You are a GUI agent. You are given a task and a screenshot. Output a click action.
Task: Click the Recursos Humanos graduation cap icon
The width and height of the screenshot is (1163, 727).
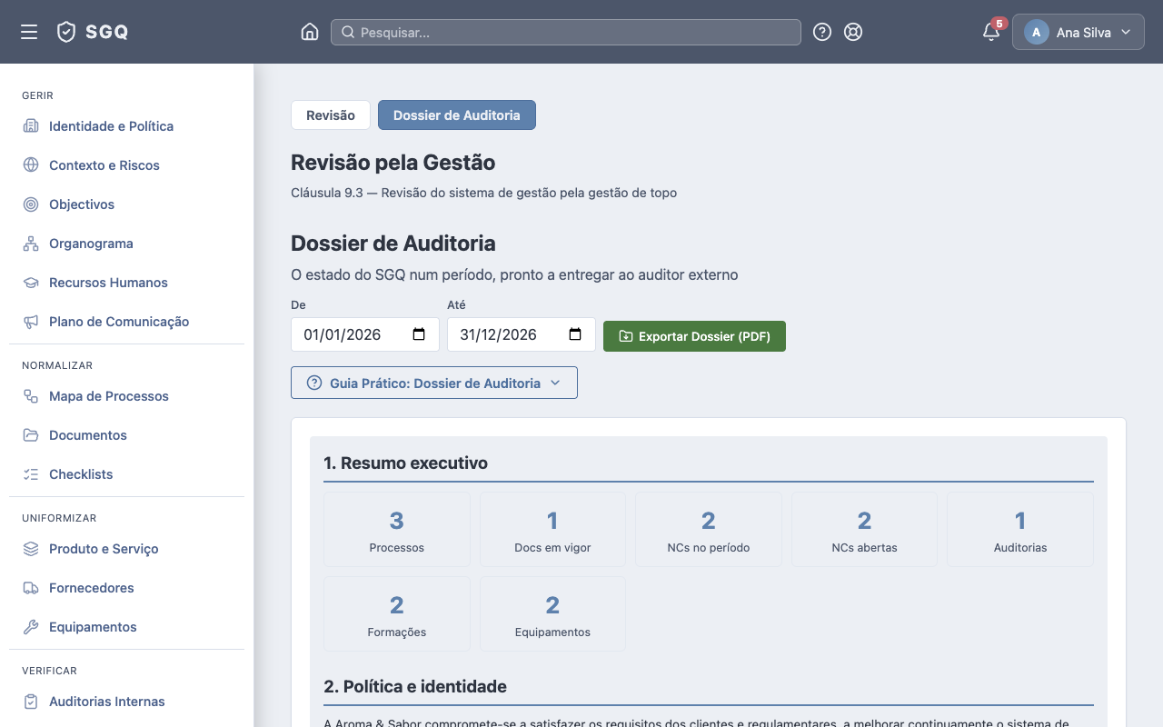click(31, 283)
